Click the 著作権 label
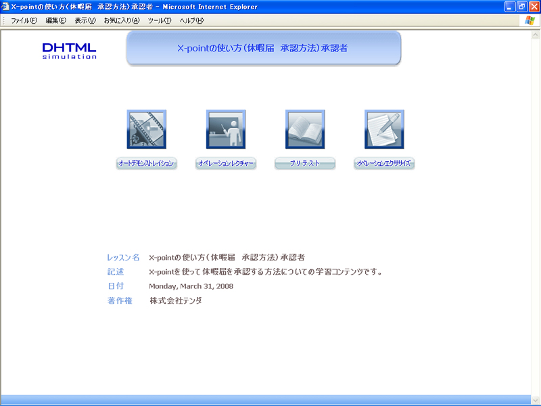The width and height of the screenshot is (541, 406). coord(120,300)
